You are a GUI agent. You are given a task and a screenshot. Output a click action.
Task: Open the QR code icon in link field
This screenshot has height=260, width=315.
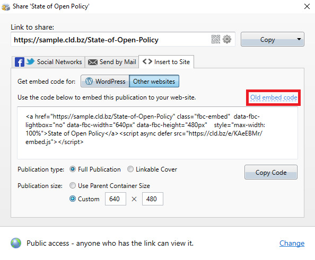(216, 39)
